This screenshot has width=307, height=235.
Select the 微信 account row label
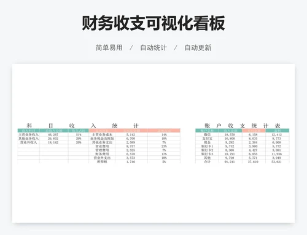pos(207,135)
